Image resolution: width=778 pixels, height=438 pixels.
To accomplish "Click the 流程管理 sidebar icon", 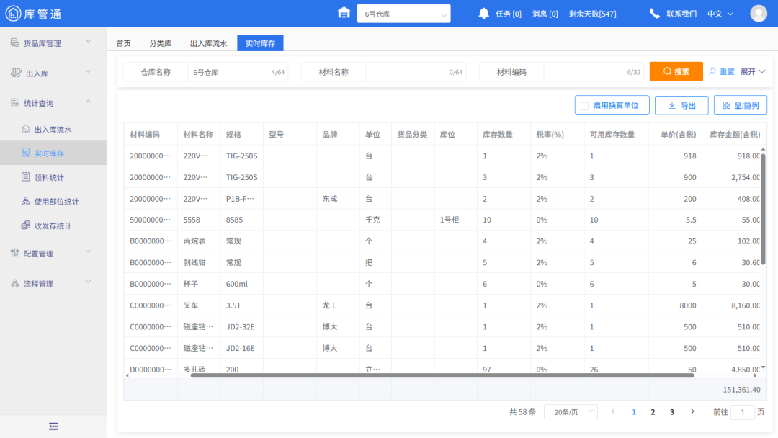I will (15, 283).
